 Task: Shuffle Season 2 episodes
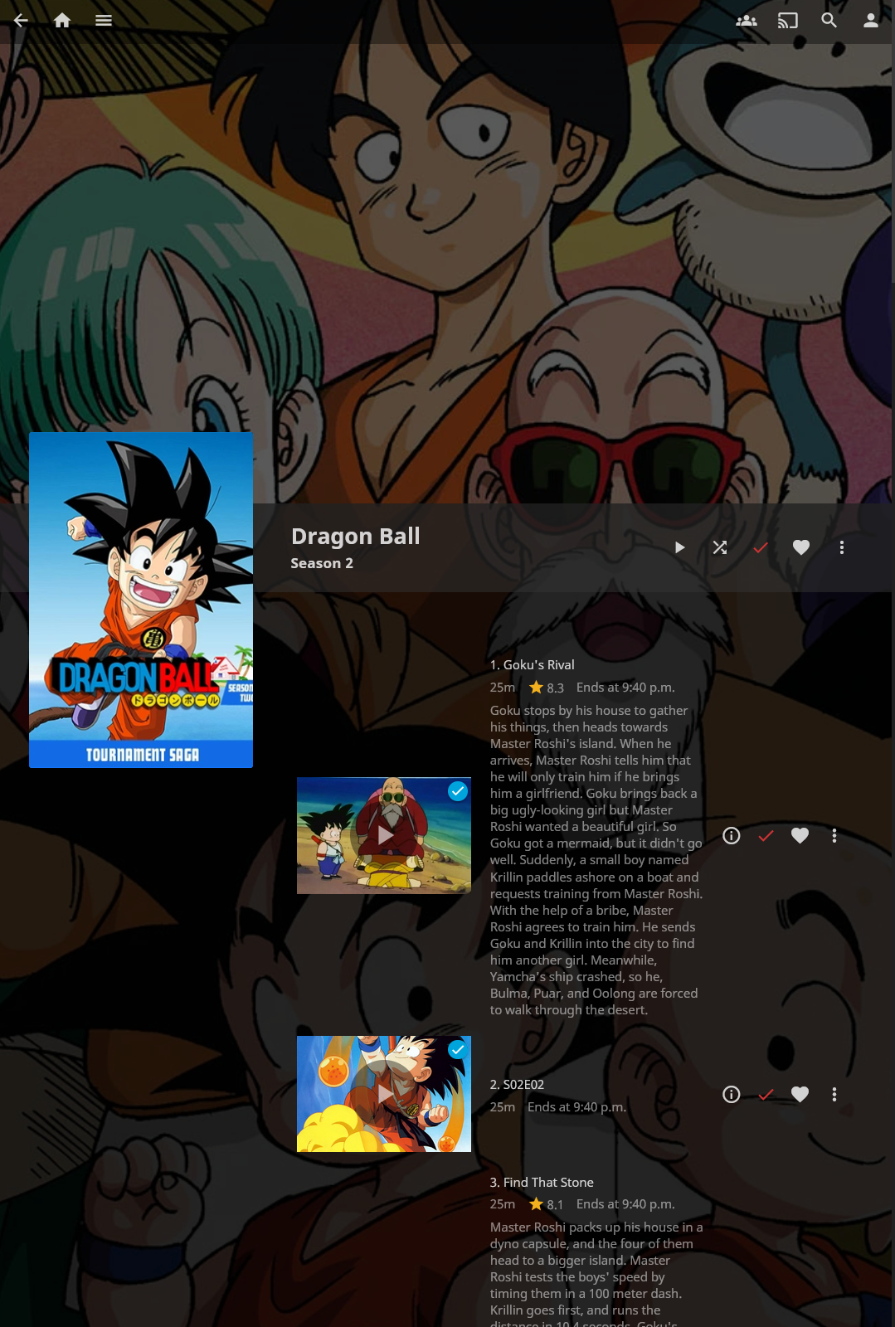720,547
